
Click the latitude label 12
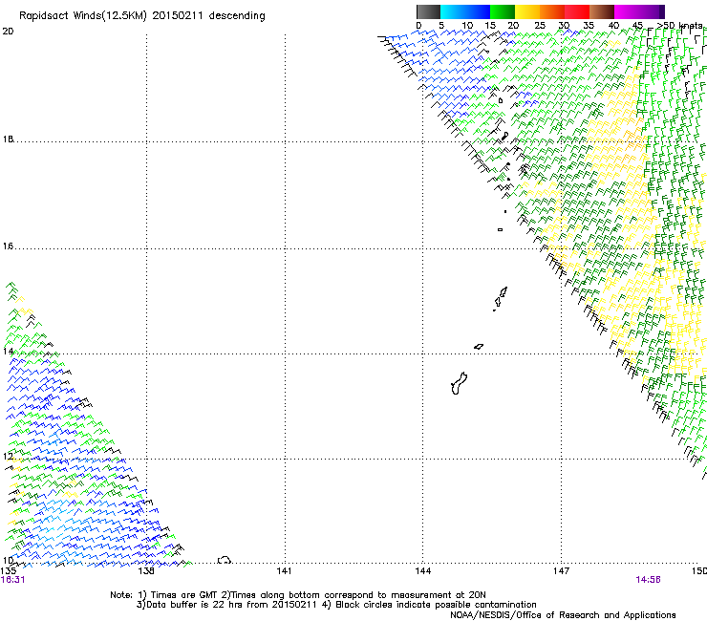click(x=8, y=456)
